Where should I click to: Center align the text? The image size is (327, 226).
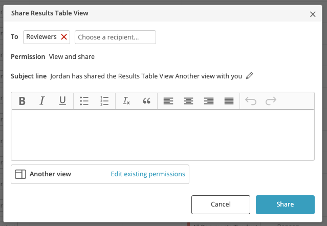click(x=188, y=101)
